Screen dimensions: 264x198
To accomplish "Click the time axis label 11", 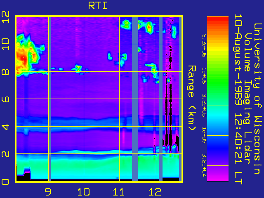I will pos(119,192).
